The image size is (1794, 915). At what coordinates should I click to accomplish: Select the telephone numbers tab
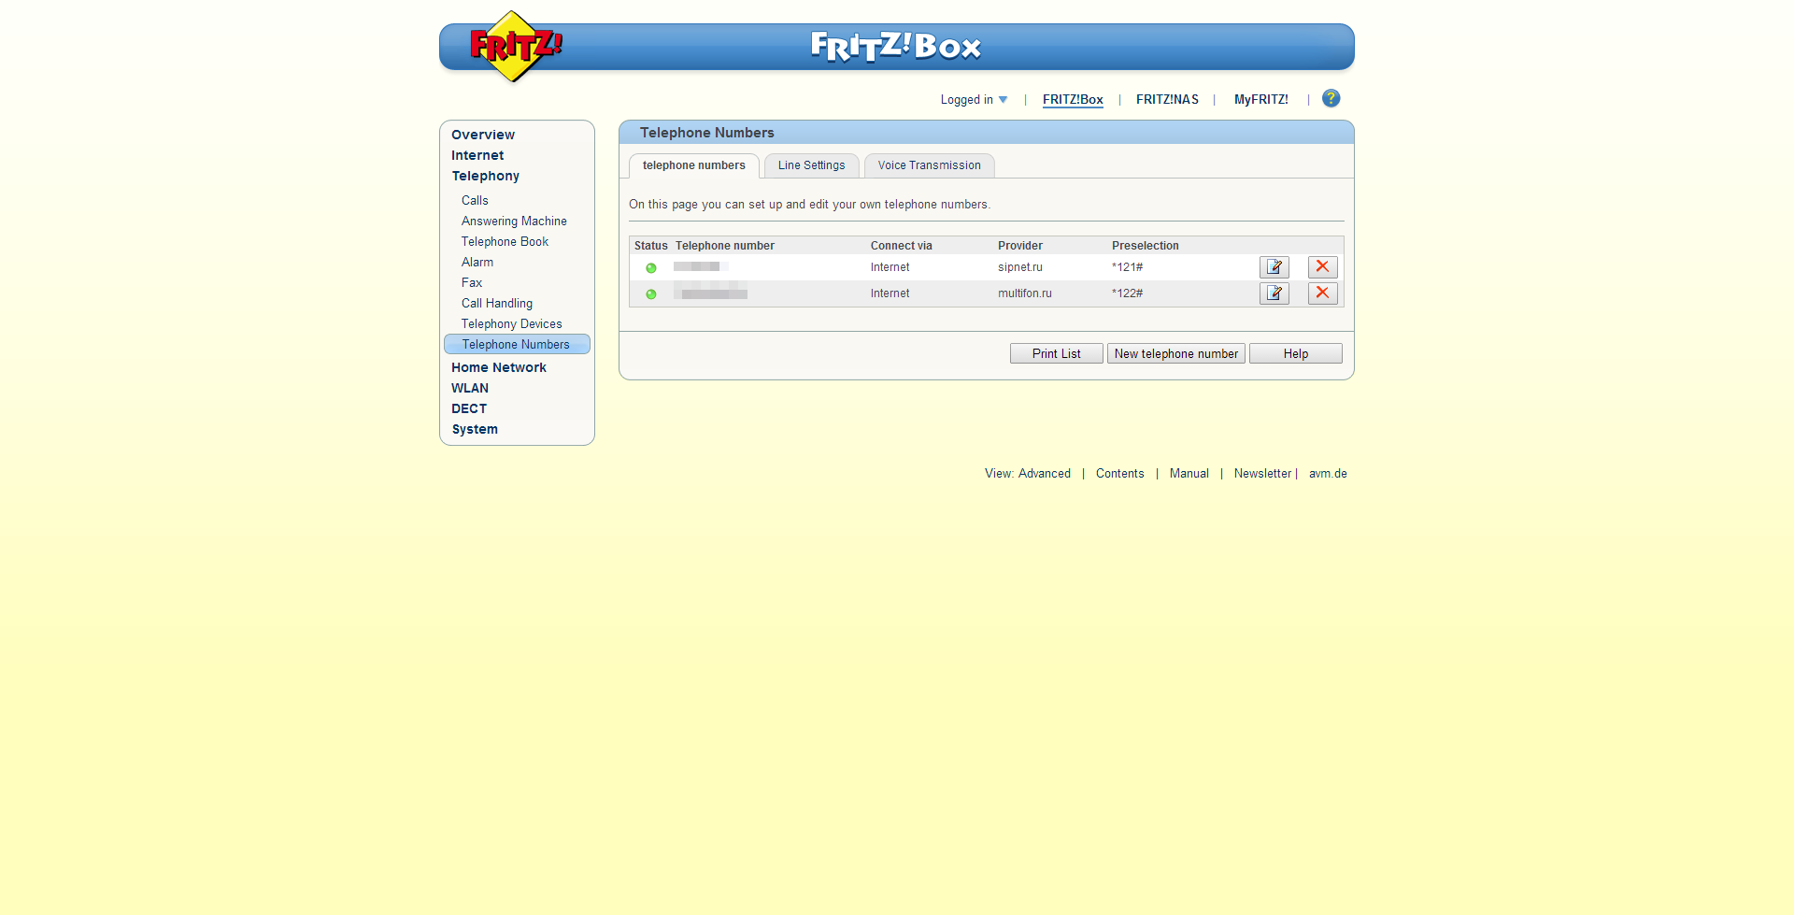click(693, 165)
